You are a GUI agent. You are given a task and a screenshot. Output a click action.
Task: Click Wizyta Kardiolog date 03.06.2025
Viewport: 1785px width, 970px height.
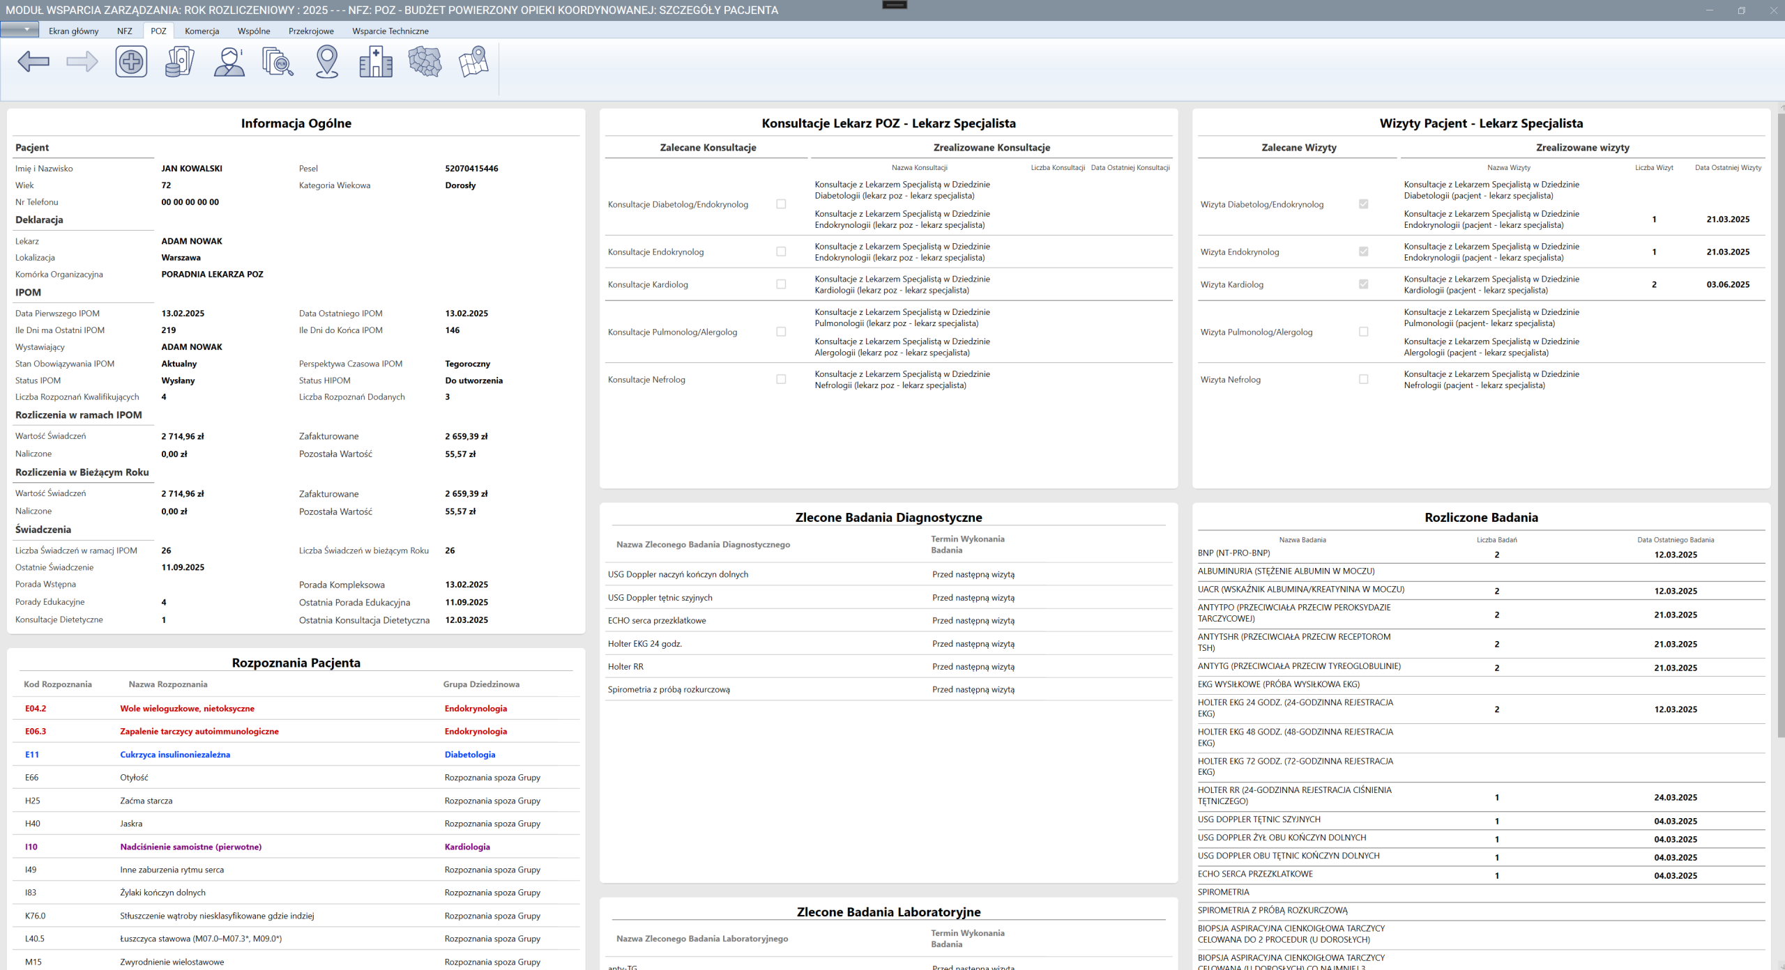[1728, 284]
